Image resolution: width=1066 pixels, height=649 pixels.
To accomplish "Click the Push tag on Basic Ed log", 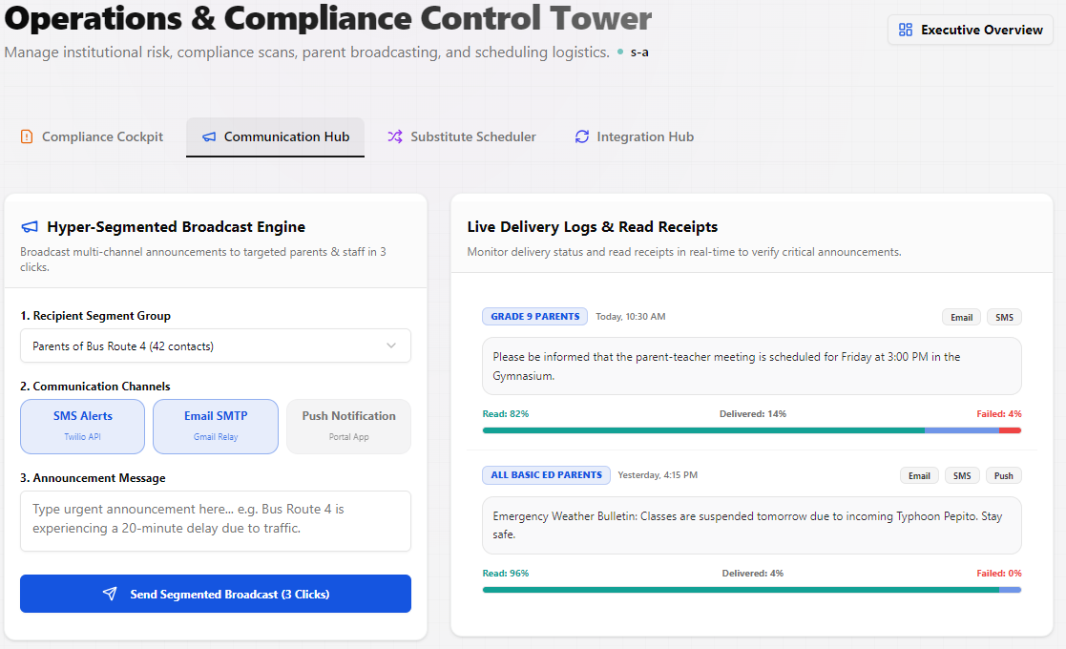I will (x=1003, y=475).
